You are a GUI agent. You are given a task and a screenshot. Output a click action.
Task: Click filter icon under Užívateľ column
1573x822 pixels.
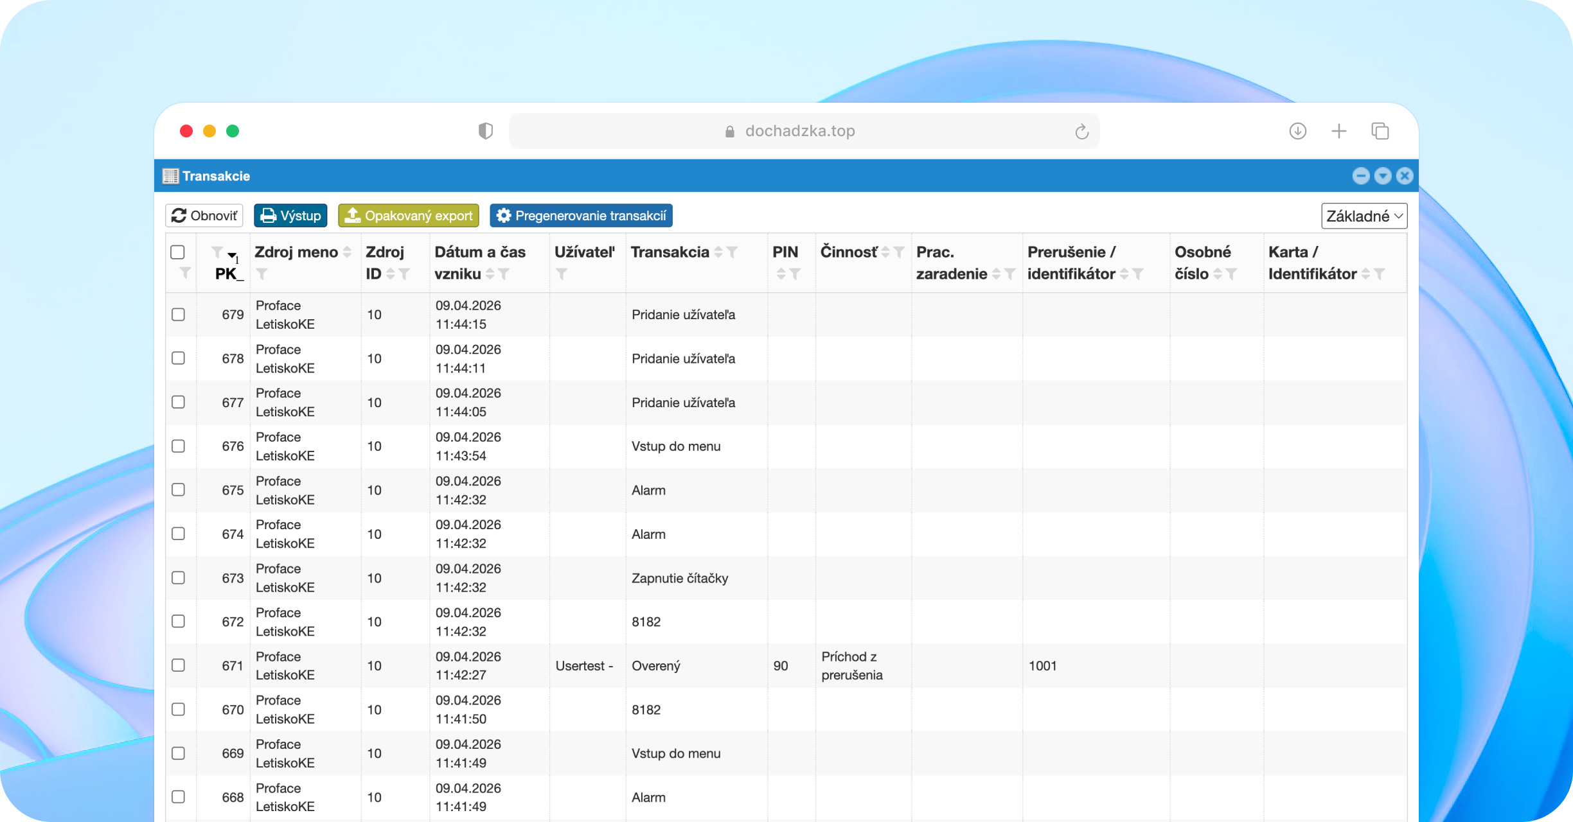point(562,274)
